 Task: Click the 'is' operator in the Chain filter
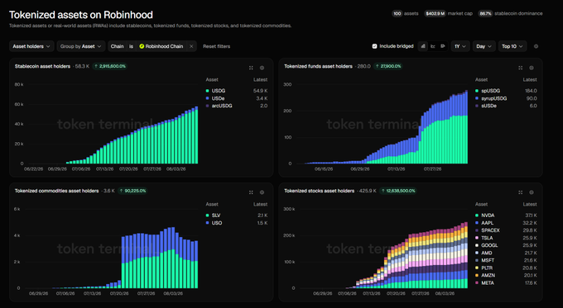coord(131,46)
